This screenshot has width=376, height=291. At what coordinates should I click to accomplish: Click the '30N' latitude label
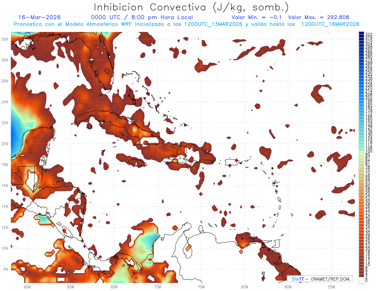click(x=5, y=39)
